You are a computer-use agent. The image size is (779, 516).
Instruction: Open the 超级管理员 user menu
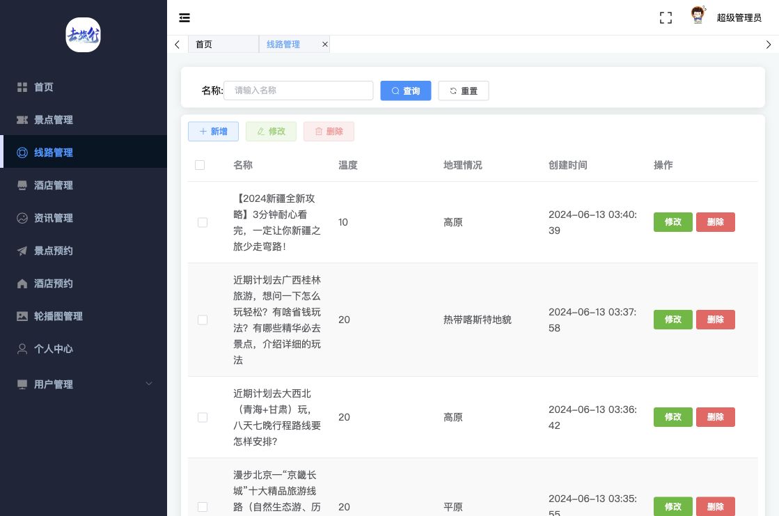pyautogui.click(x=739, y=18)
